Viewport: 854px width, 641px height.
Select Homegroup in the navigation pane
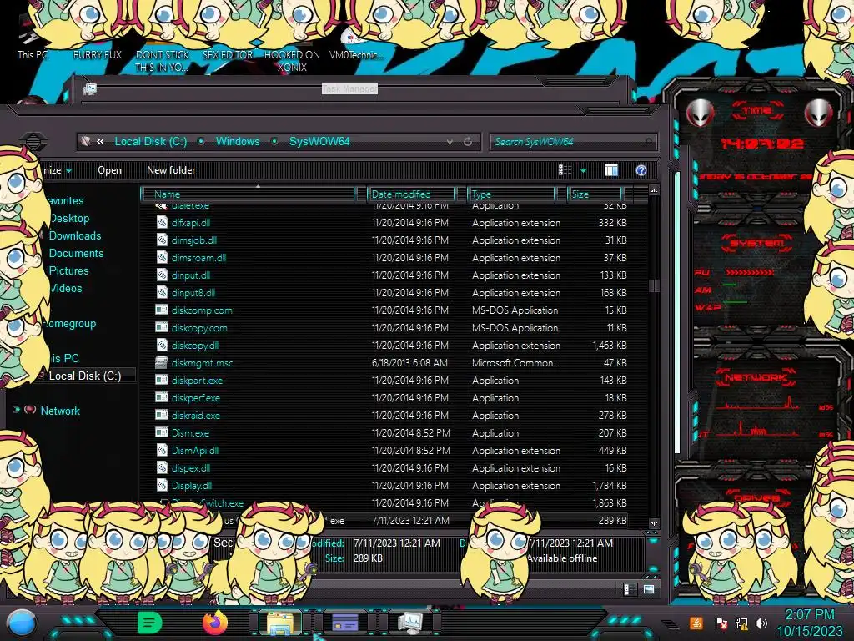pos(70,323)
